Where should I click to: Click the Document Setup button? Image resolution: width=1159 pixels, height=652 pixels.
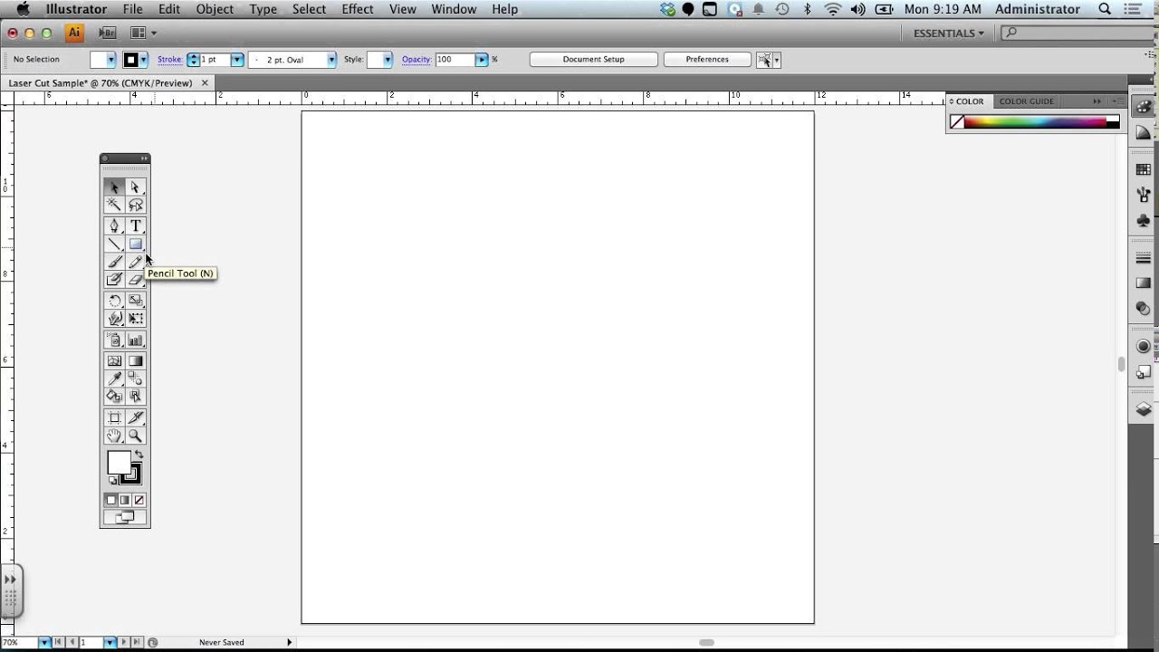[593, 60]
